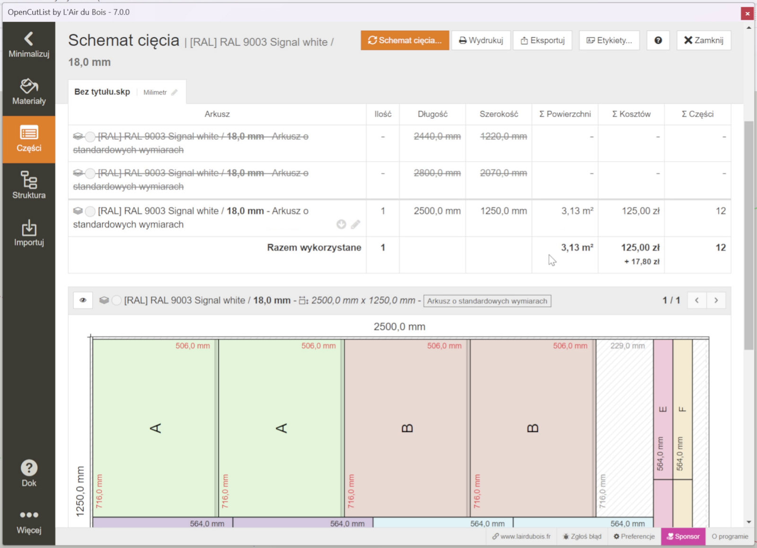Open the Dok help section
This screenshot has width=757, height=548.
[29, 473]
